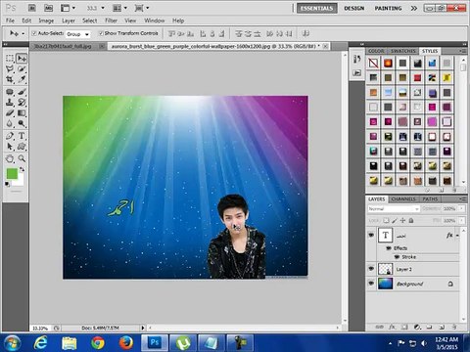470x352 pixels.
Task: Toggle lock all on layer
Action: point(411,221)
